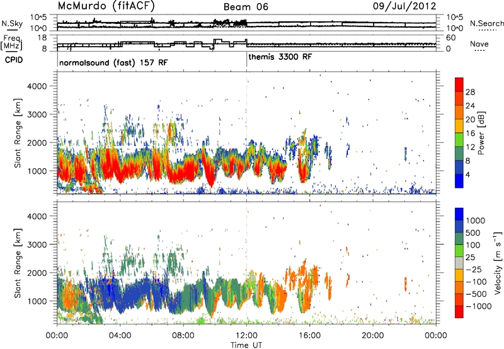
Task: Click the '10^5' label left of the noise panel
Action: [x=38, y=17]
